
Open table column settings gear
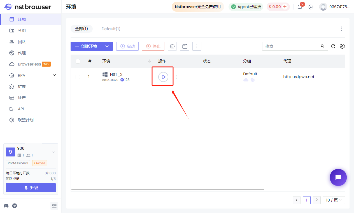coord(342,46)
